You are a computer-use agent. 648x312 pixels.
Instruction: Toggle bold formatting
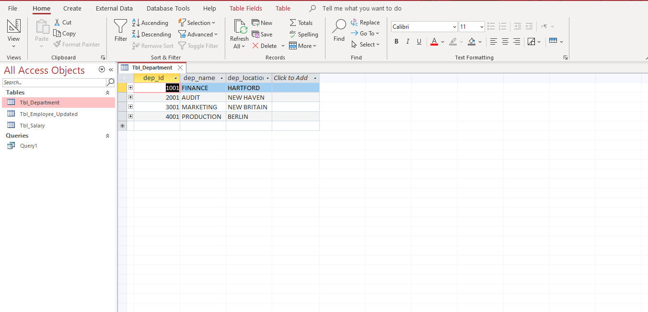click(396, 42)
